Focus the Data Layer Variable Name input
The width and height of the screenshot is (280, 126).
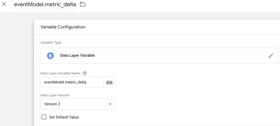click(72, 82)
